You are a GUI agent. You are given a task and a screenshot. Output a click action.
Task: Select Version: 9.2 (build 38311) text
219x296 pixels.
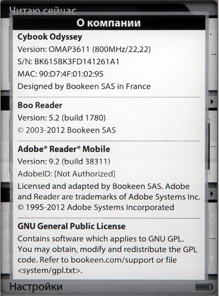point(64,162)
